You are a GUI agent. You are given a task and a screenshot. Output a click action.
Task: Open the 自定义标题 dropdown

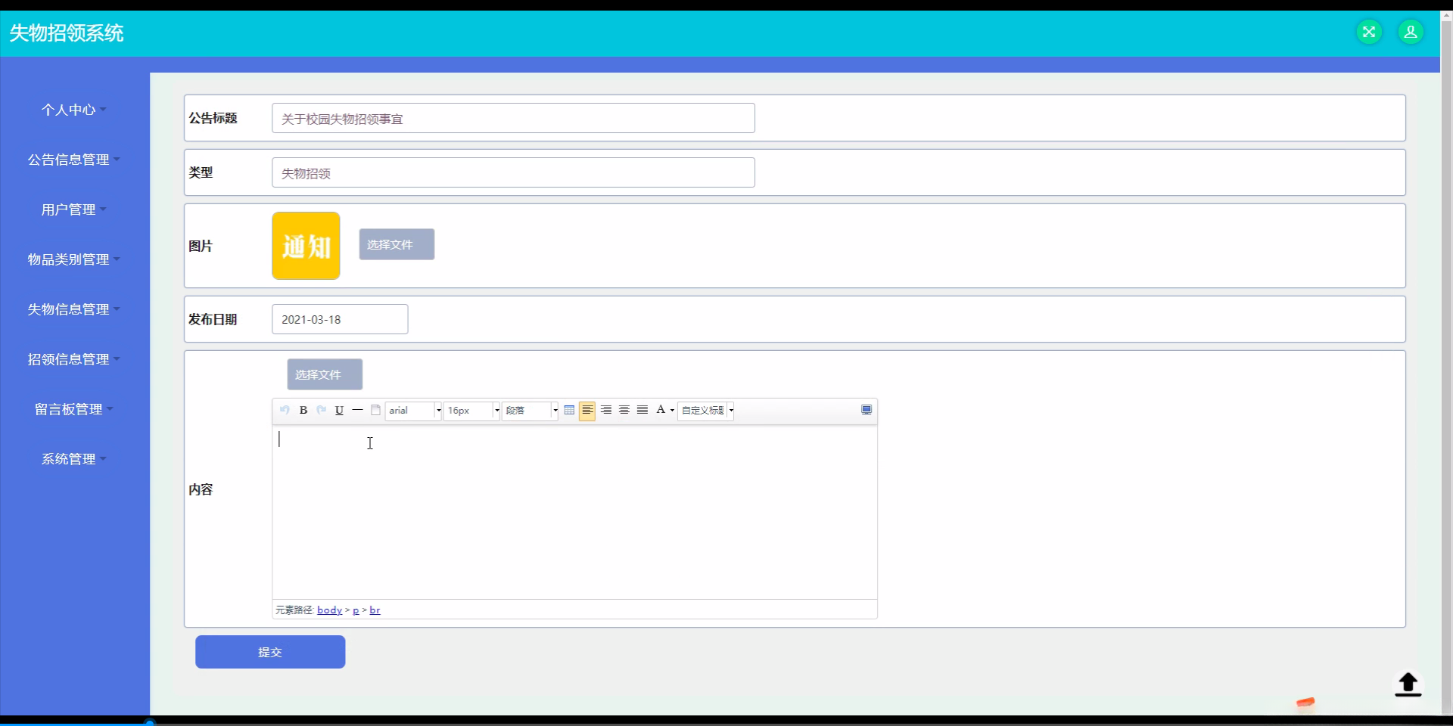[x=706, y=411]
